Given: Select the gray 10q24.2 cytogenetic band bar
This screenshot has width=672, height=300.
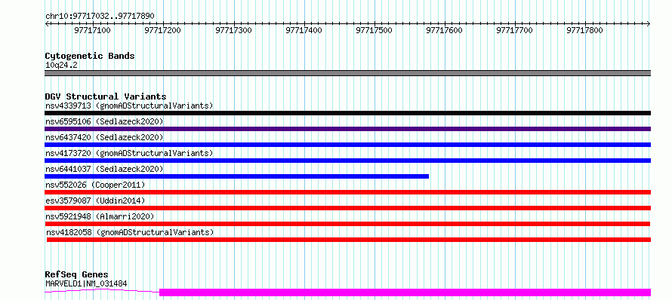Looking at the screenshot, I should point(347,73).
